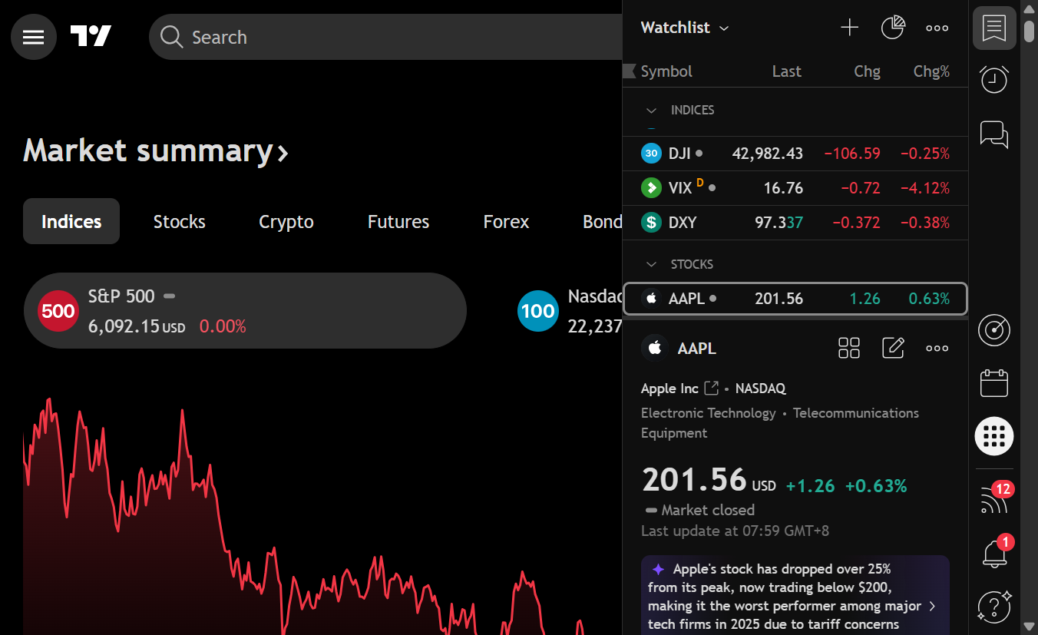The height and width of the screenshot is (635, 1038).
Task: Open the news feed icon with 12 badge
Action: [x=994, y=500]
